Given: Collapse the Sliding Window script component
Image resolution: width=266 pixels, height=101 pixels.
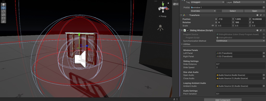Looking at the screenshot, I should point(182,30).
